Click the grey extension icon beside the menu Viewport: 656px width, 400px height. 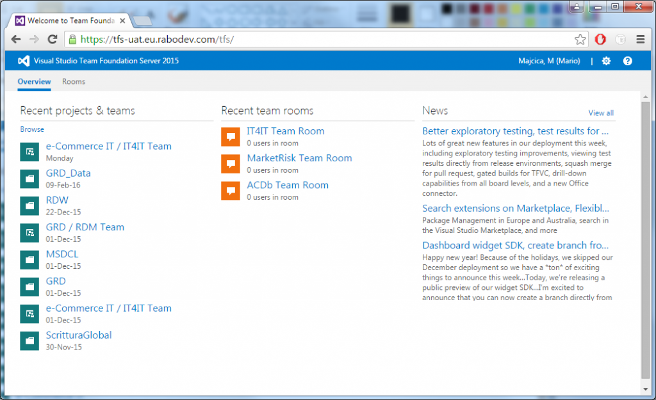point(620,39)
